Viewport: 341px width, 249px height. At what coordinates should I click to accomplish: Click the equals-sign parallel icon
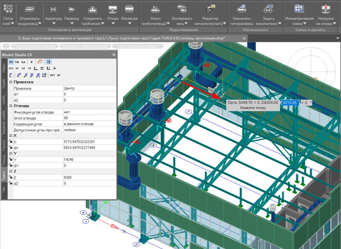click(x=42, y=68)
